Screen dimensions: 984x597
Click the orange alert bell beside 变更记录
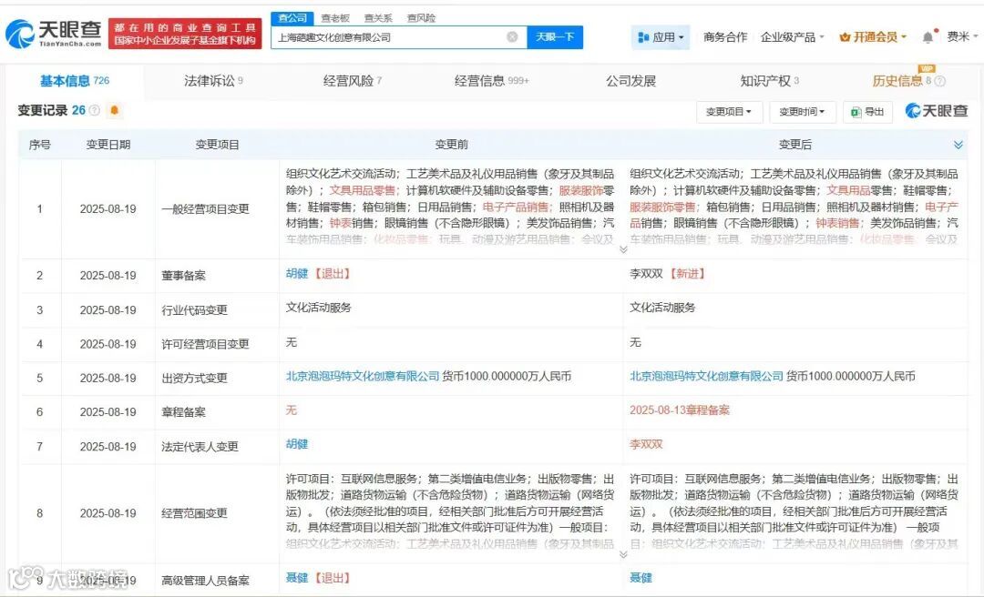click(114, 110)
